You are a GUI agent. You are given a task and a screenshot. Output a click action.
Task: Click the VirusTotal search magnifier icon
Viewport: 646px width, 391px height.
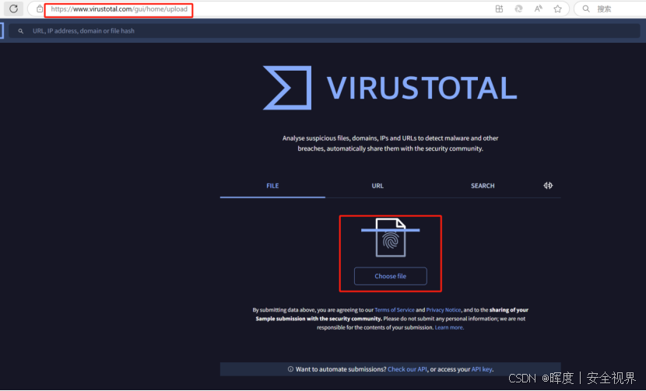click(20, 31)
